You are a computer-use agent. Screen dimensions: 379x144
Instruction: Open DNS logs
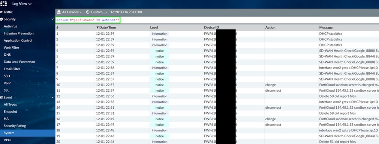(7, 55)
